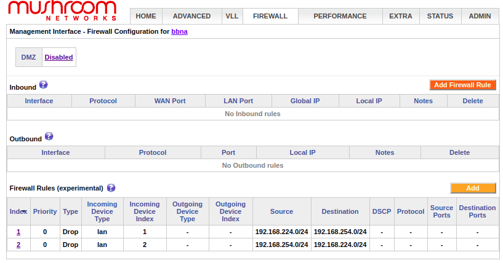Click the Outbound Port column header
This screenshot has width=503, height=263.
coord(228,152)
